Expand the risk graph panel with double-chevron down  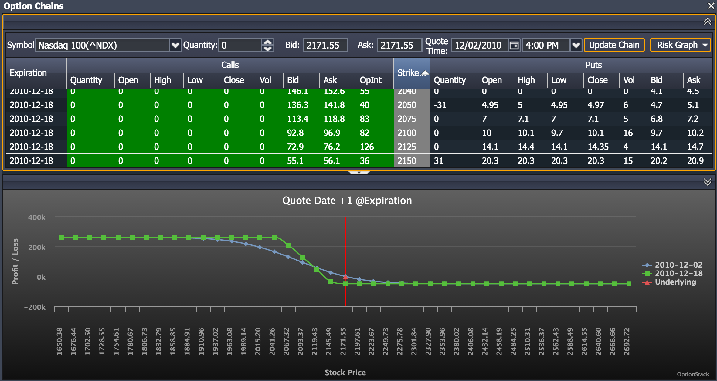click(707, 182)
